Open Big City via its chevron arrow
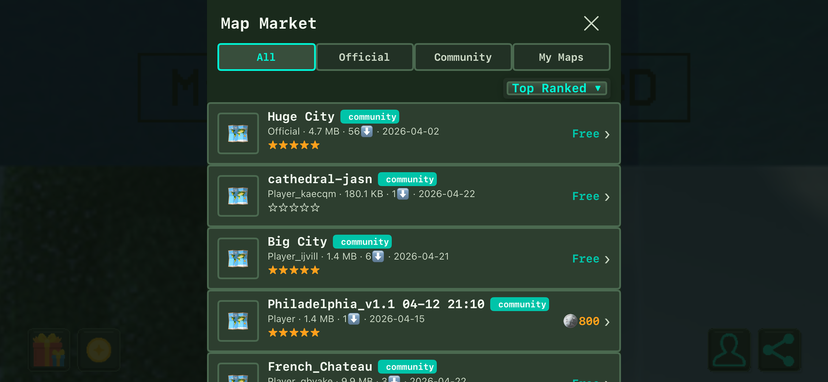 [x=607, y=259]
